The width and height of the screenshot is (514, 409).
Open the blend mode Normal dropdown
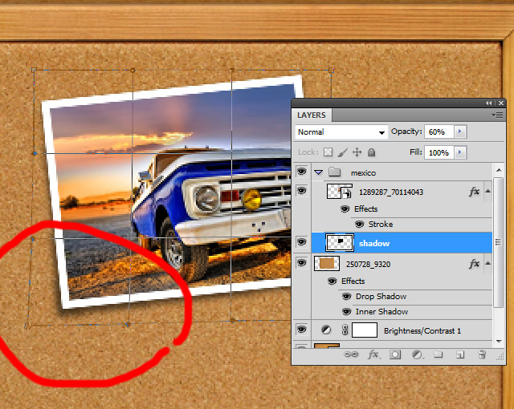pyautogui.click(x=341, y=132)
